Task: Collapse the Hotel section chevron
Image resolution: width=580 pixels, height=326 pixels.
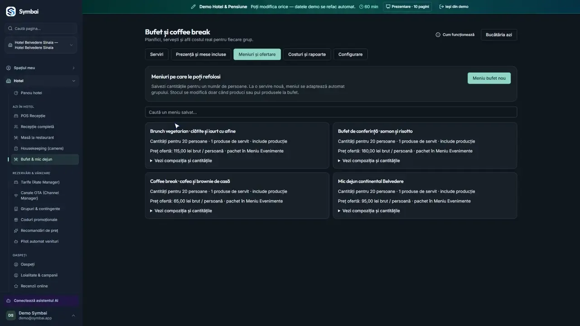Action: [x=73, y=81]
